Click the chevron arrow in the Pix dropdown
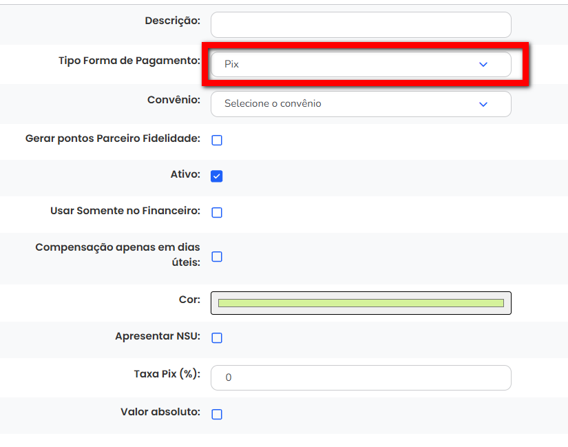Viewport: 568px width, 447px height. point(483,64)
